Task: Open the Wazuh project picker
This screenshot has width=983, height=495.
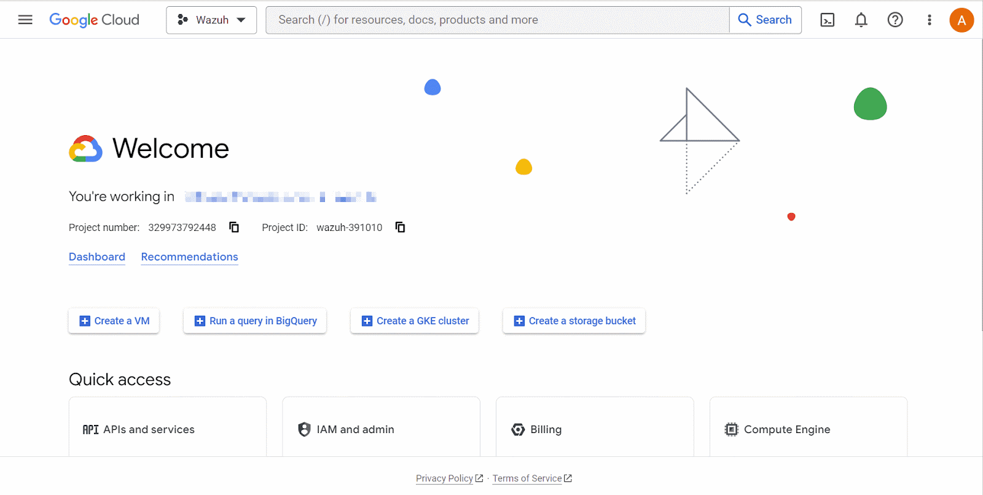Action: [x=211, y=20]
